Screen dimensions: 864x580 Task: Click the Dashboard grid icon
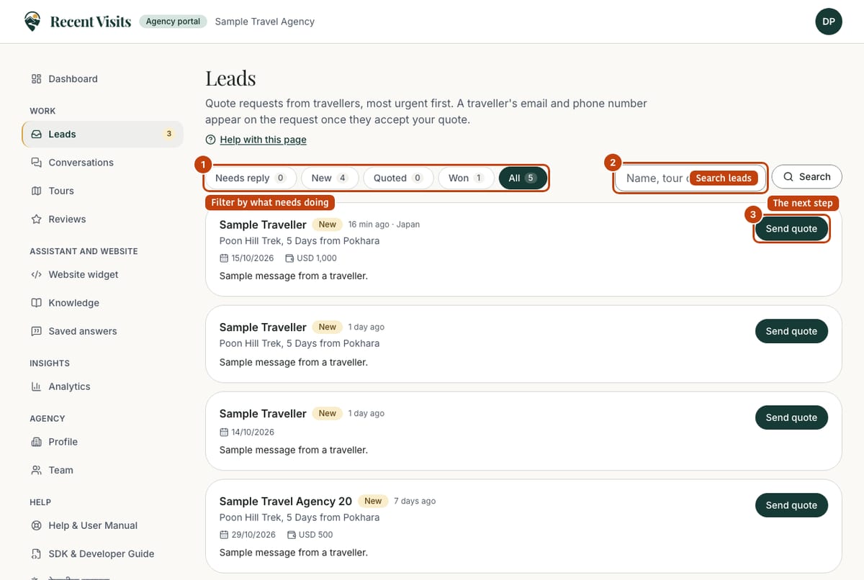pyautogui.click(x=36, y=79)
